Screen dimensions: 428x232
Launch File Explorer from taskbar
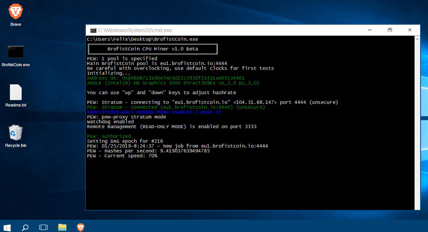pos(62,227)
